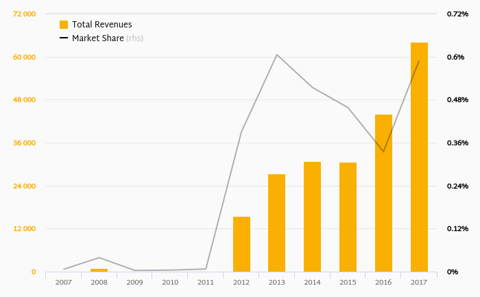
Task: Click the 2010 x-axis label
Action: click(170, 282)
